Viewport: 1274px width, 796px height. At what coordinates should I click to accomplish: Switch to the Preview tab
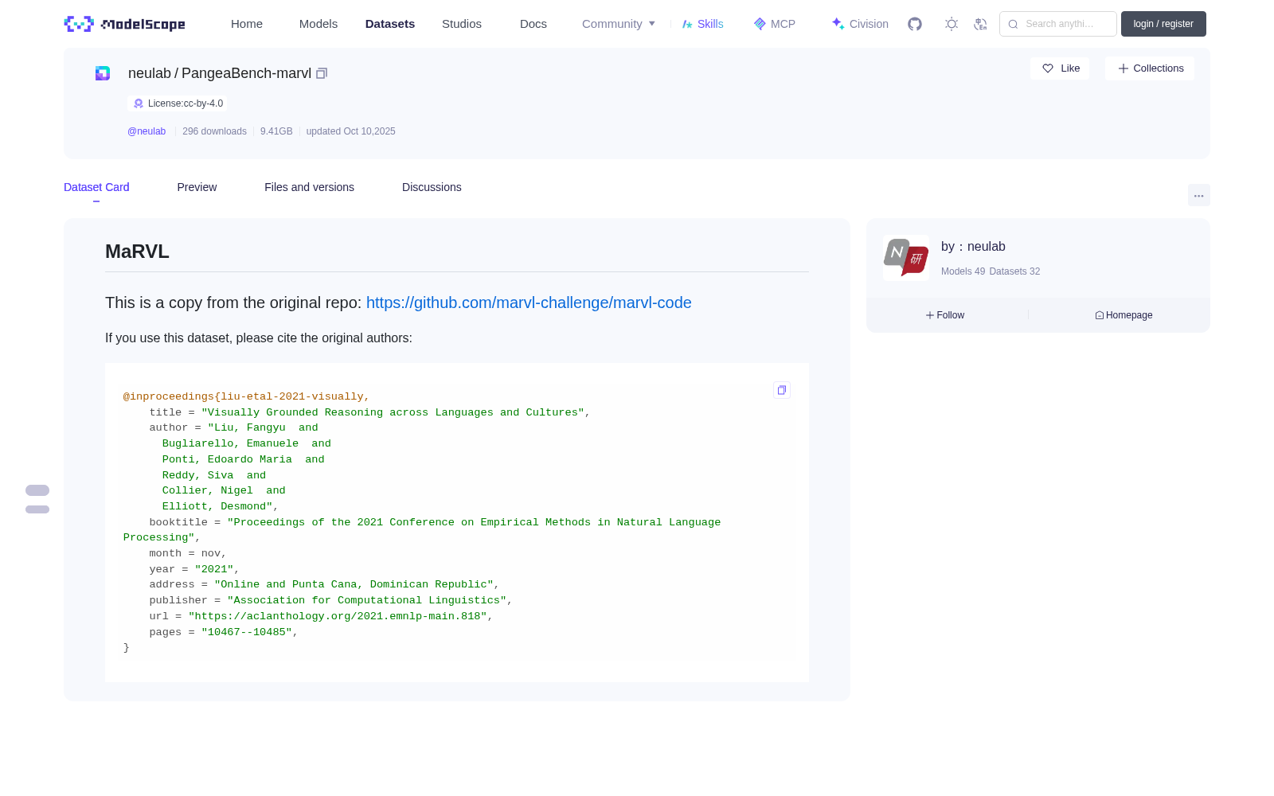tap(197, 187)
